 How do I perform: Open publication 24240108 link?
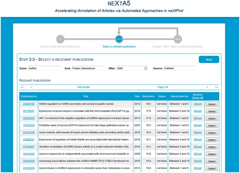[29, 104]
